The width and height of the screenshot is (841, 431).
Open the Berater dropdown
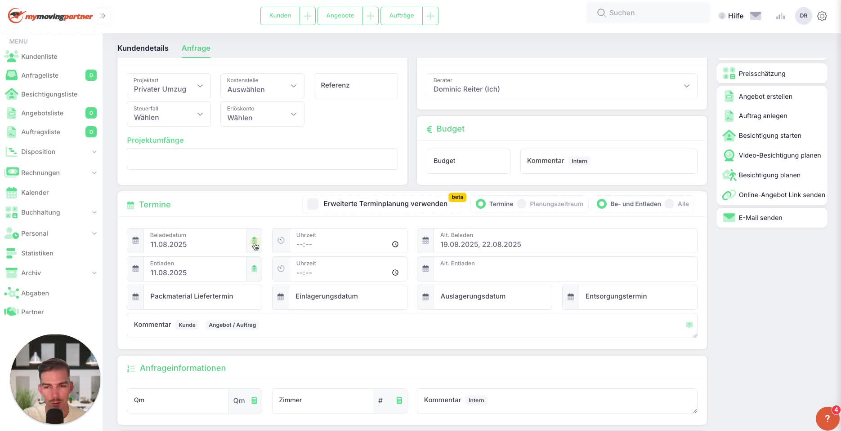(562, 86)
